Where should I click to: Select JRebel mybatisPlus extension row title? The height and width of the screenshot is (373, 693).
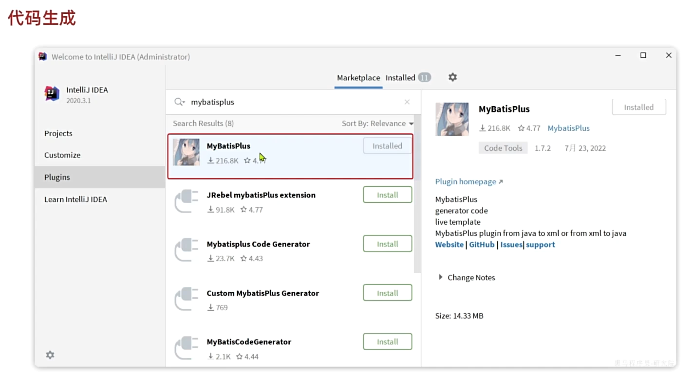click(x=261, y=195)
